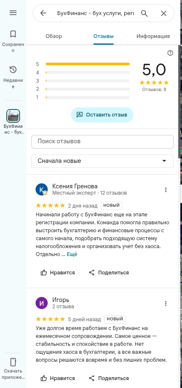
Task: Click the Сохранено label in sidebar
Action: pos(13,47)
